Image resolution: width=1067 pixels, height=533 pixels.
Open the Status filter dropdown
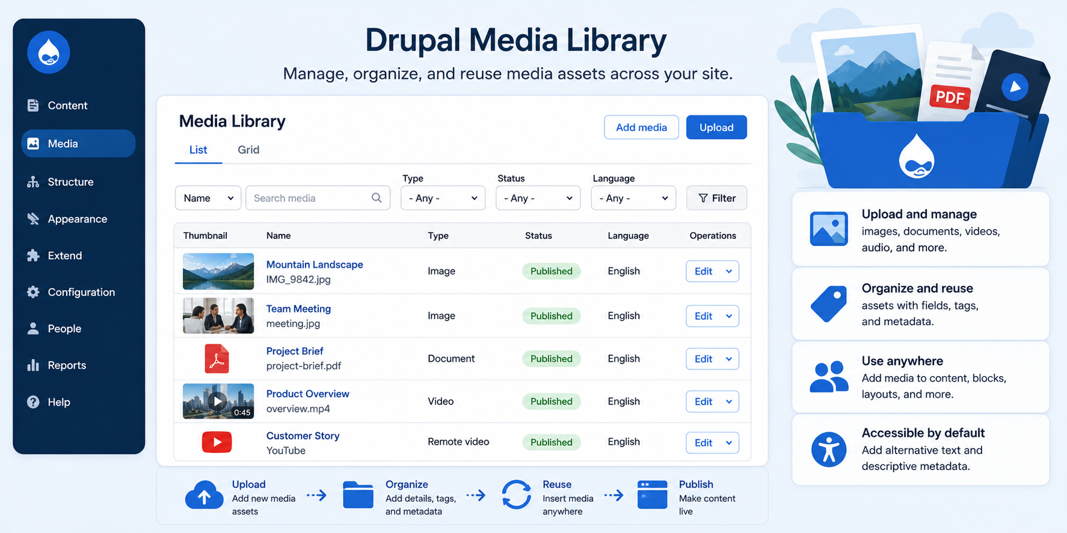[x=538, y=198]
